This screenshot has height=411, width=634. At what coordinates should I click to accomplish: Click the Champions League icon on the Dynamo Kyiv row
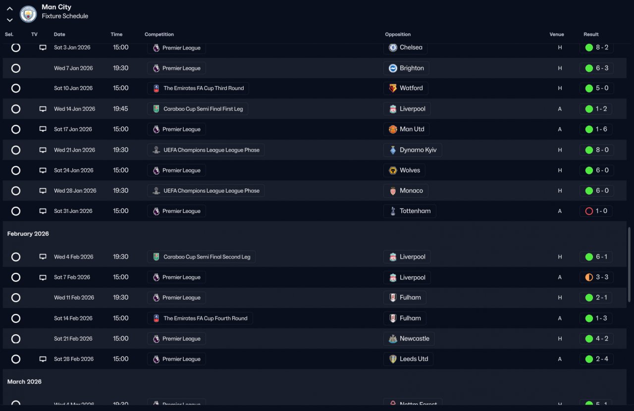coord(156,150)
